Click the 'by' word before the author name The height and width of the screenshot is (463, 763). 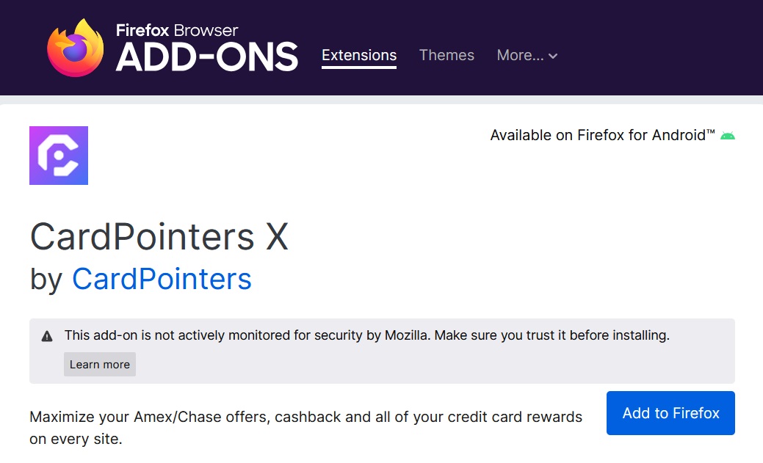coord(46,280)
